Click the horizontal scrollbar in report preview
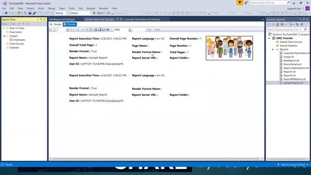This screenshot has width=311, height=175. (156, 159)
